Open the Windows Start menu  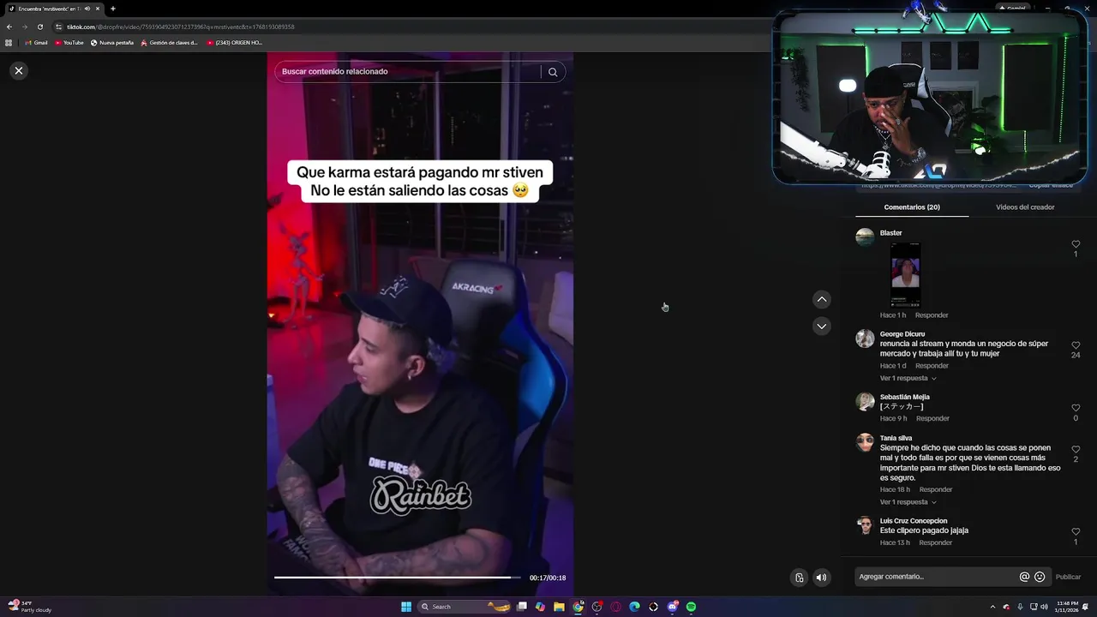[x=406, y=607]
